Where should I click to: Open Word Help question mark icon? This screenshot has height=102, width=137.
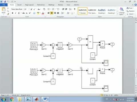[x=136, y=5]
